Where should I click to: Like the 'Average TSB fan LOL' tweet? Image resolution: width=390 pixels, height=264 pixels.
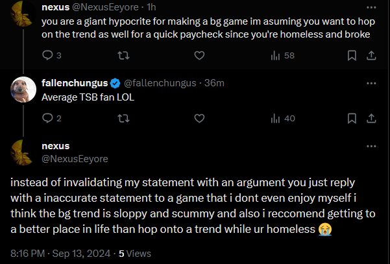pos(199,118)
